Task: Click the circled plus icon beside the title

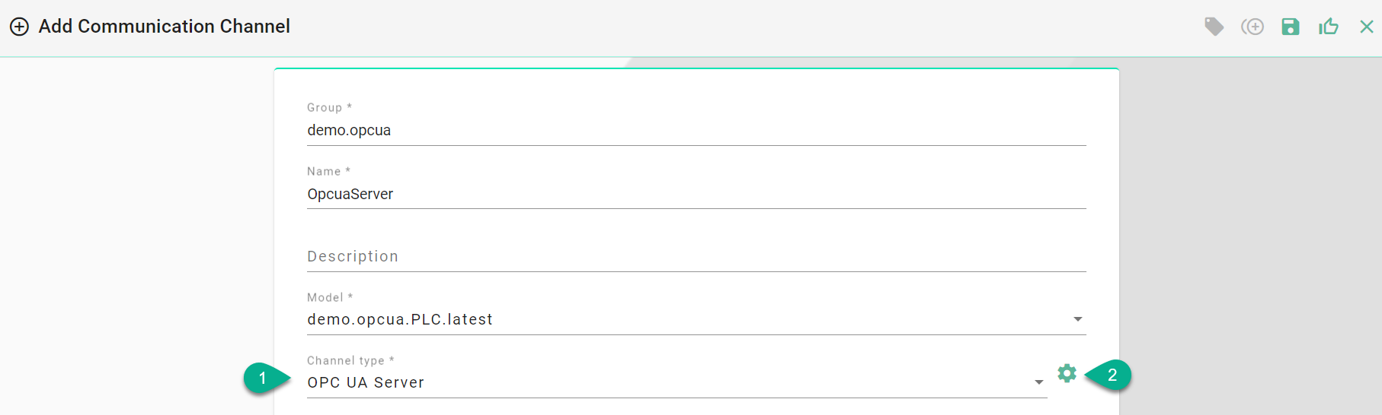Action: tap(19, 27)
